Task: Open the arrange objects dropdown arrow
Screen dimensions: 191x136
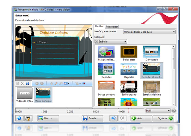Action: [x=80, y=84]
